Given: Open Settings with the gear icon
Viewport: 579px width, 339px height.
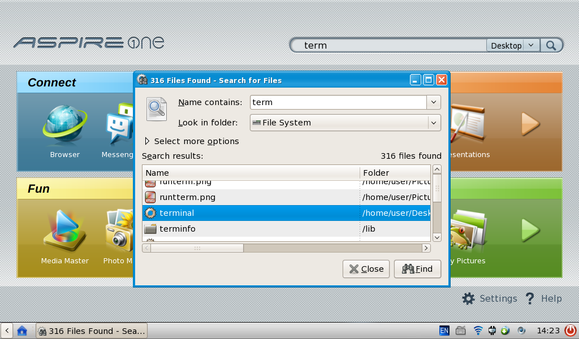Looking at the screenshot, I should [x=468, y=298].
